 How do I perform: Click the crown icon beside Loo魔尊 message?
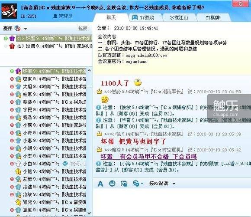pos(99,150)
